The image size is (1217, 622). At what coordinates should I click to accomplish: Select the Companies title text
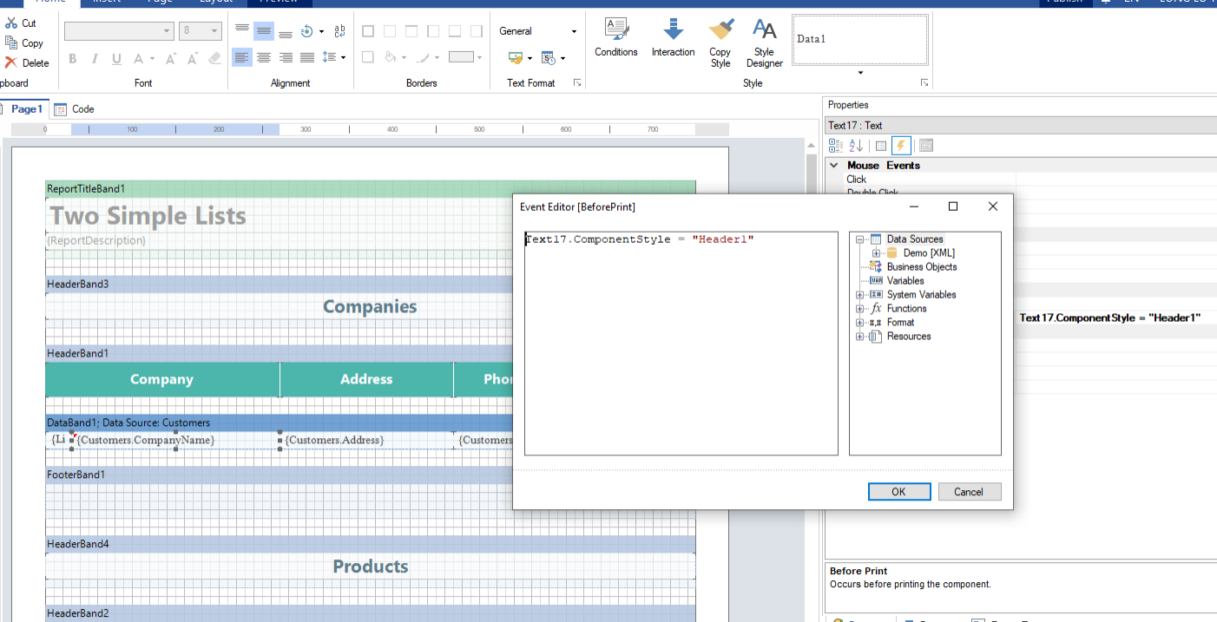[x=370, y=306]
